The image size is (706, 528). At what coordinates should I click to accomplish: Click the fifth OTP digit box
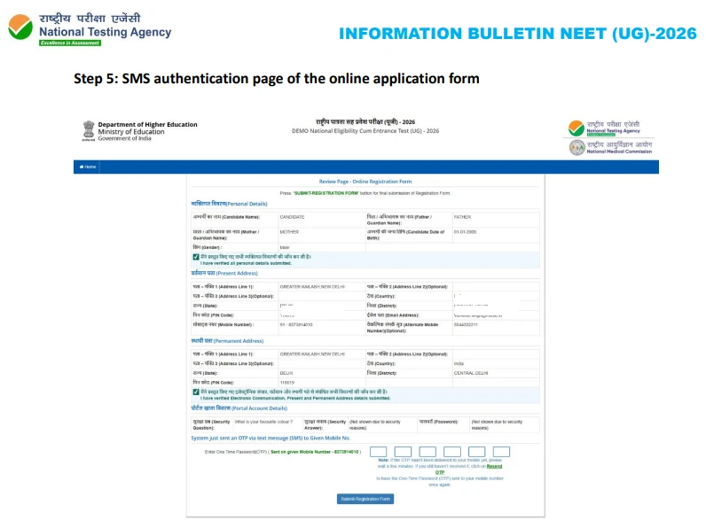pyautogui.click(x=477, y=452)
